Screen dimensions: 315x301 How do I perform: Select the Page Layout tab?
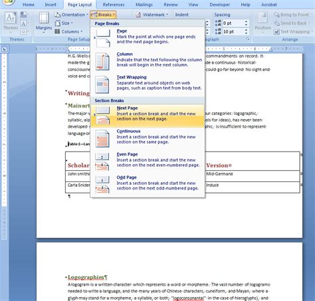80,5
